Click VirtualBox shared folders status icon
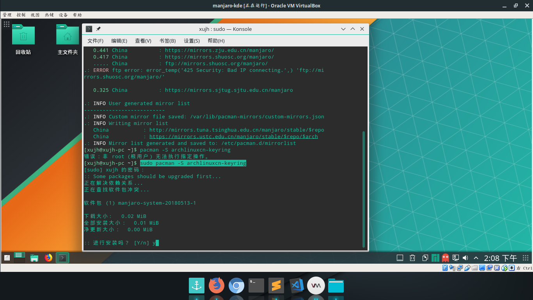This screenshot has width=533, height=300. pos(474,268)
